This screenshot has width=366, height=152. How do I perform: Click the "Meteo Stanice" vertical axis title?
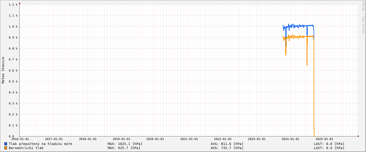pos(3,70)
